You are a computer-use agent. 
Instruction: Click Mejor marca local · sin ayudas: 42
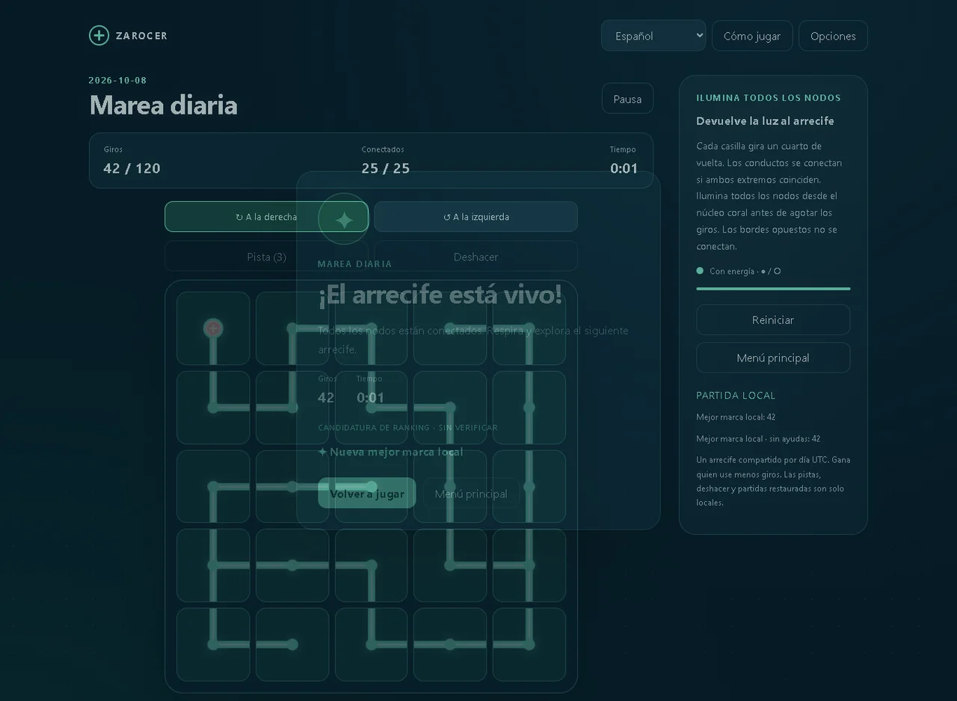pos(758,438)
